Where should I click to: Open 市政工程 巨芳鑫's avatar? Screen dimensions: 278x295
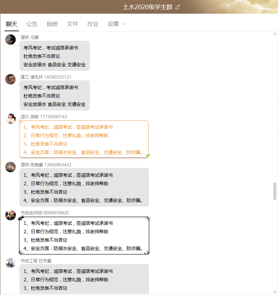pyautogui.click(x=11, y=263)
